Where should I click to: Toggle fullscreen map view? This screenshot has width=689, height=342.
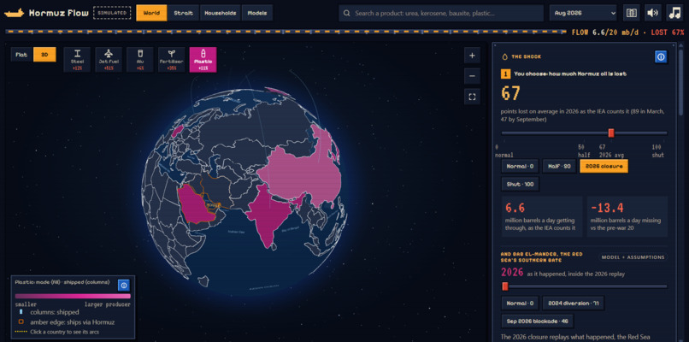(472, 97)
